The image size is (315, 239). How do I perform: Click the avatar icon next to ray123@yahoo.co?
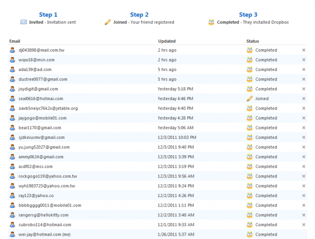click(12, 196)
